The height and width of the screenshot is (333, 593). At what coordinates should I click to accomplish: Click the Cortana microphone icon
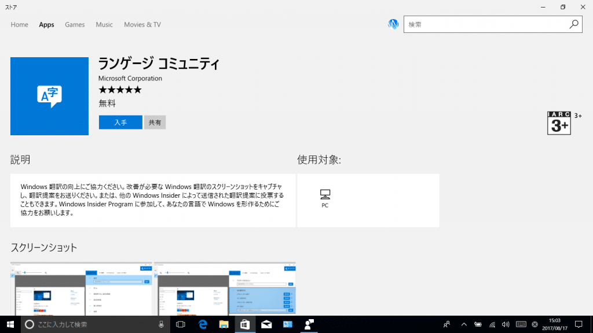(161, 324)
